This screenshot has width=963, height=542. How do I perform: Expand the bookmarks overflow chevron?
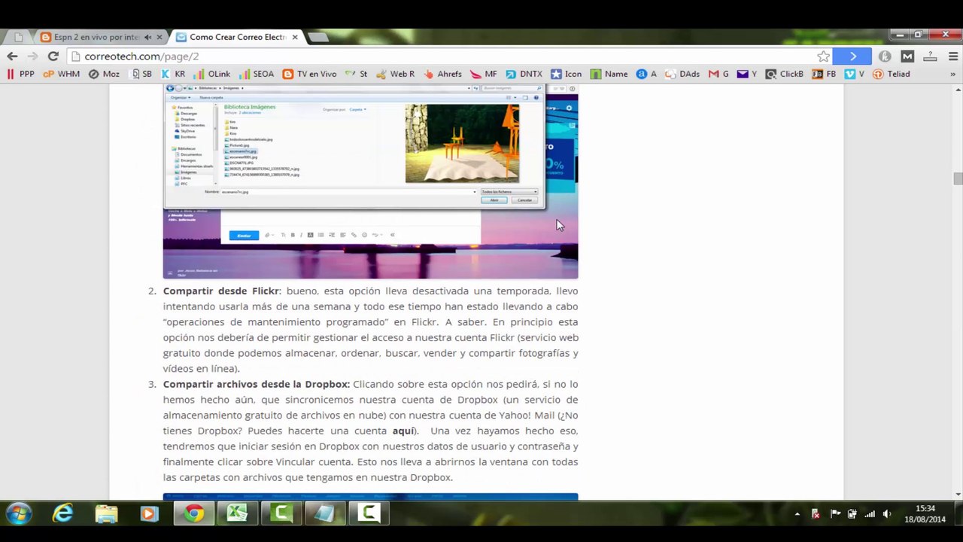(x=952, y=74)
